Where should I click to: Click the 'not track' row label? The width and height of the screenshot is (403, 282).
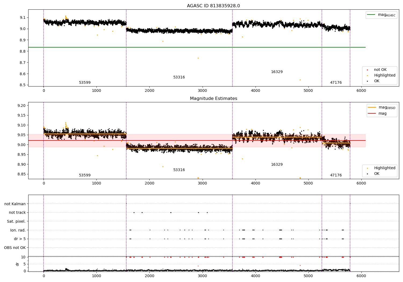tap(17, 213)
